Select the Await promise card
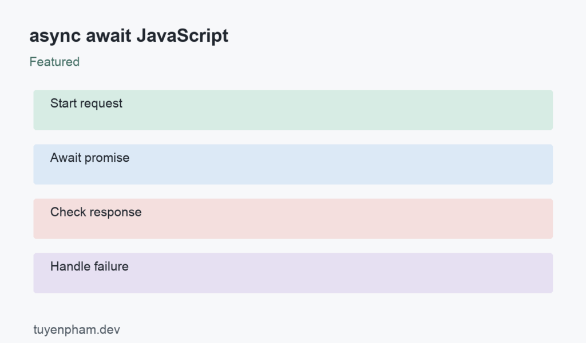This screenshot has height=343, width=586. [x=293, y=164]
